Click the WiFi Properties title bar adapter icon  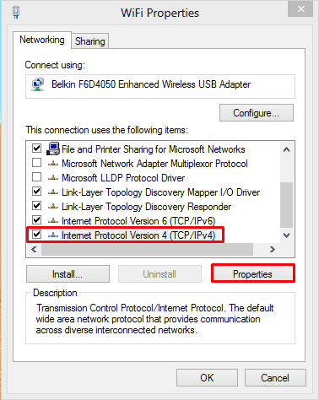16,13
